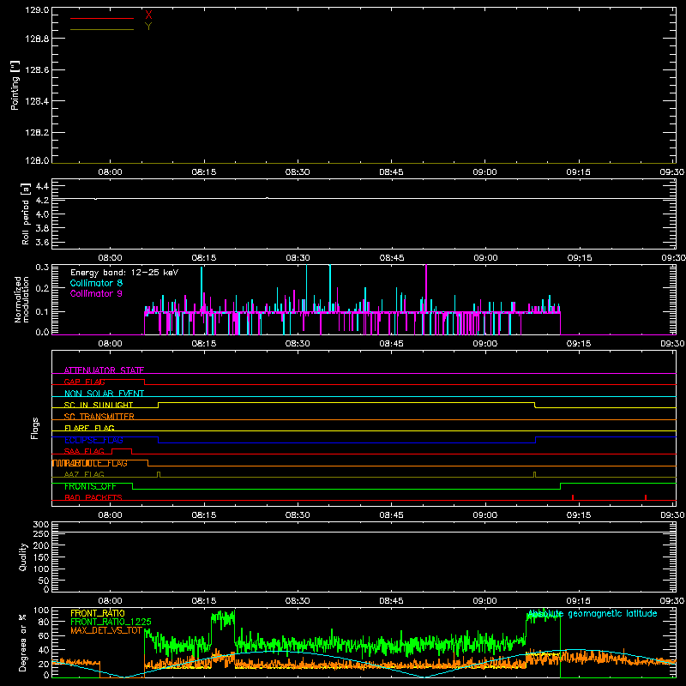
Task: Click '08:45' time label under Quality plot
Action: coord(391,601)
